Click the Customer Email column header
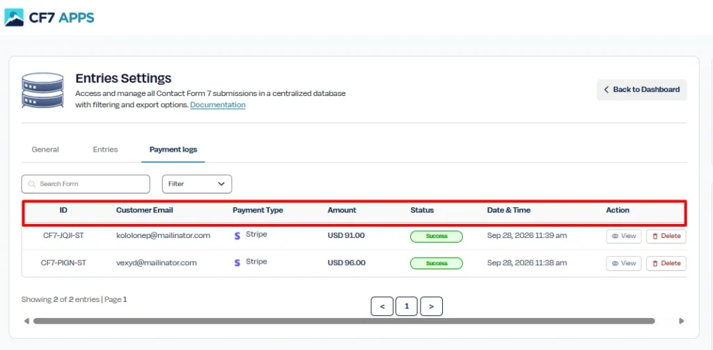This screenshot has width=713, height=350. [145, 210]
